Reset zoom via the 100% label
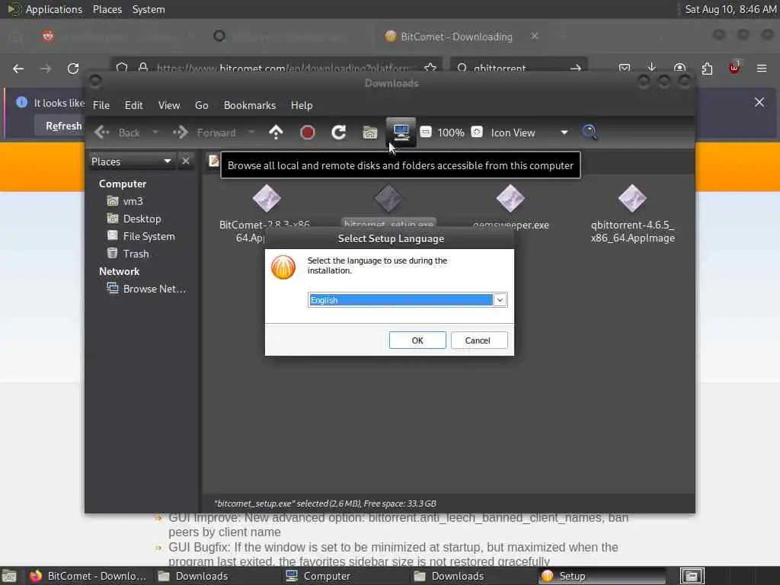Image resolution: width=780 pixels, height=585 pixels. pyautogui.click(x=451, y=133)
